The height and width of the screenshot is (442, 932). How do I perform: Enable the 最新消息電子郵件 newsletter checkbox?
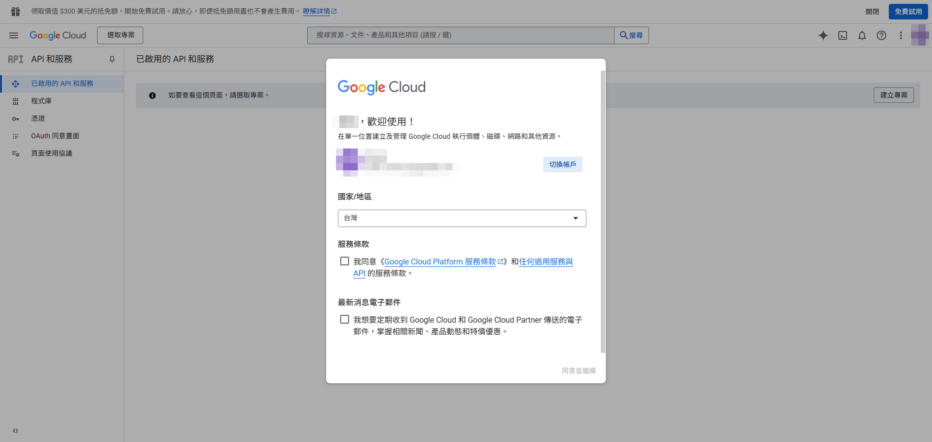click(345, 319)
